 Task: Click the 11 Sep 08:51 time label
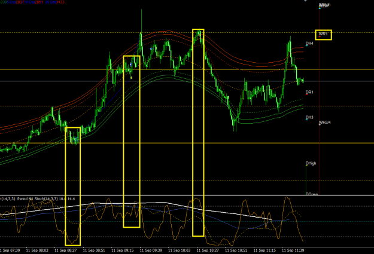(x=94, y=250)
